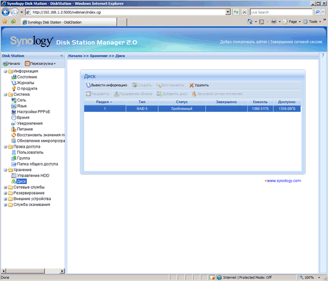Click the Хранение breadcrumb link
Image resolution: width=328 pixels, height=281 pixels.
point(99,56)
